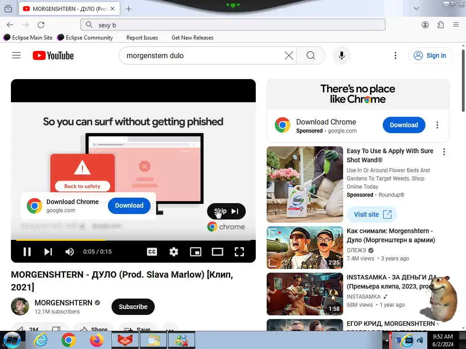Image resolution: width=466 pixels, height=349 pixels.
Task: Open Eclipse Community bookmark
Action: coord(85,37)
